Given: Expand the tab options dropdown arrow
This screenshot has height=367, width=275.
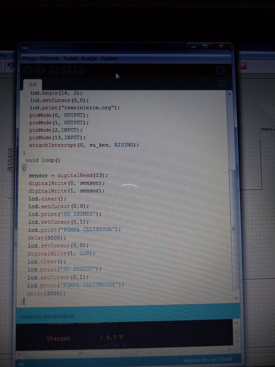Looking at the screenshot, I should coord(222,83).
